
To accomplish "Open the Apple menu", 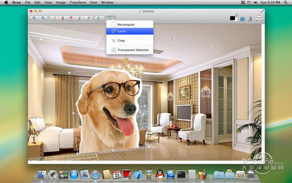I will (6, 3).
